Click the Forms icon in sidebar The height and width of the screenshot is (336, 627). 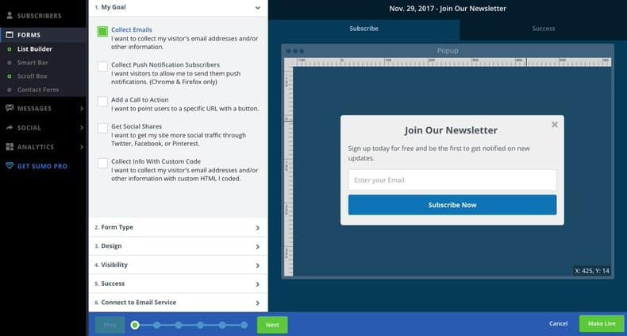(10, 35)
